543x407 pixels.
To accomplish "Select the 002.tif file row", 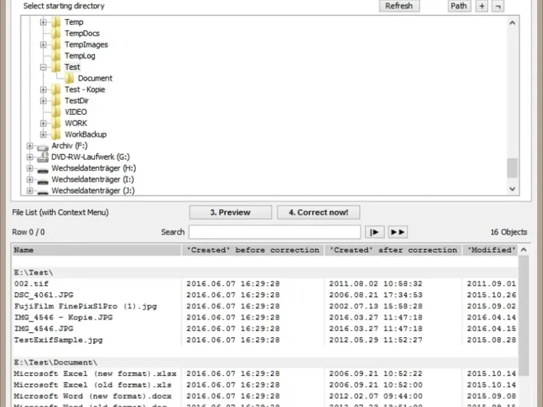I will coord(265,284).
